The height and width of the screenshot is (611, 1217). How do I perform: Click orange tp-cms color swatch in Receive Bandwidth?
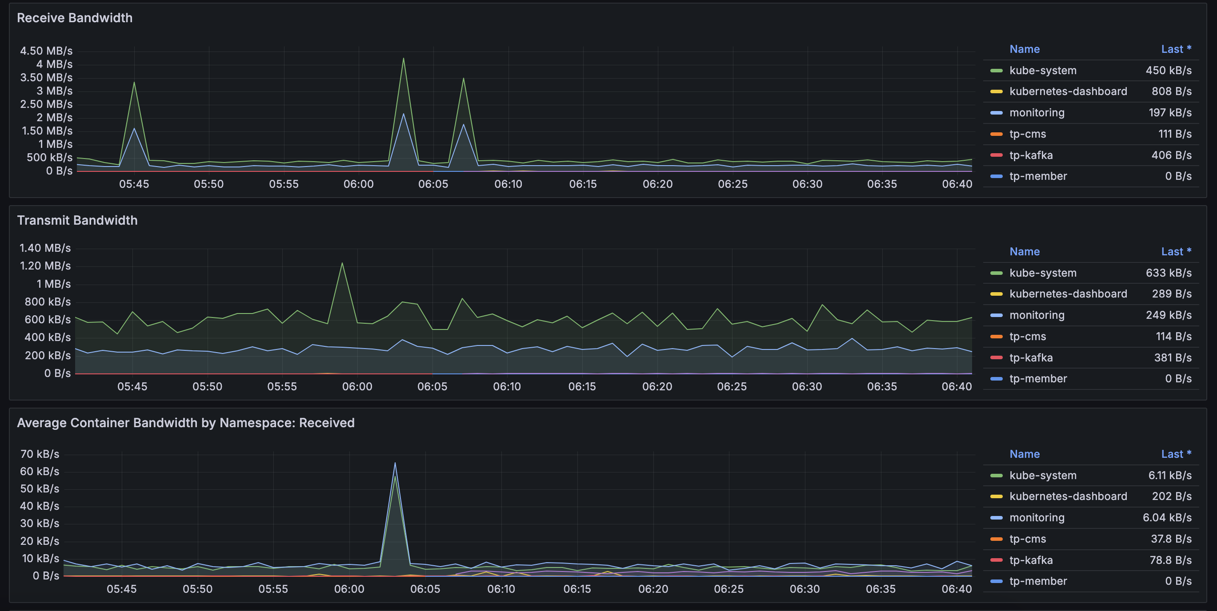tap(997, 134)
